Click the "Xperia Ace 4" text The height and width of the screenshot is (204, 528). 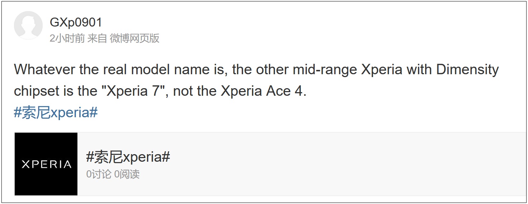[x=262, y=91]
